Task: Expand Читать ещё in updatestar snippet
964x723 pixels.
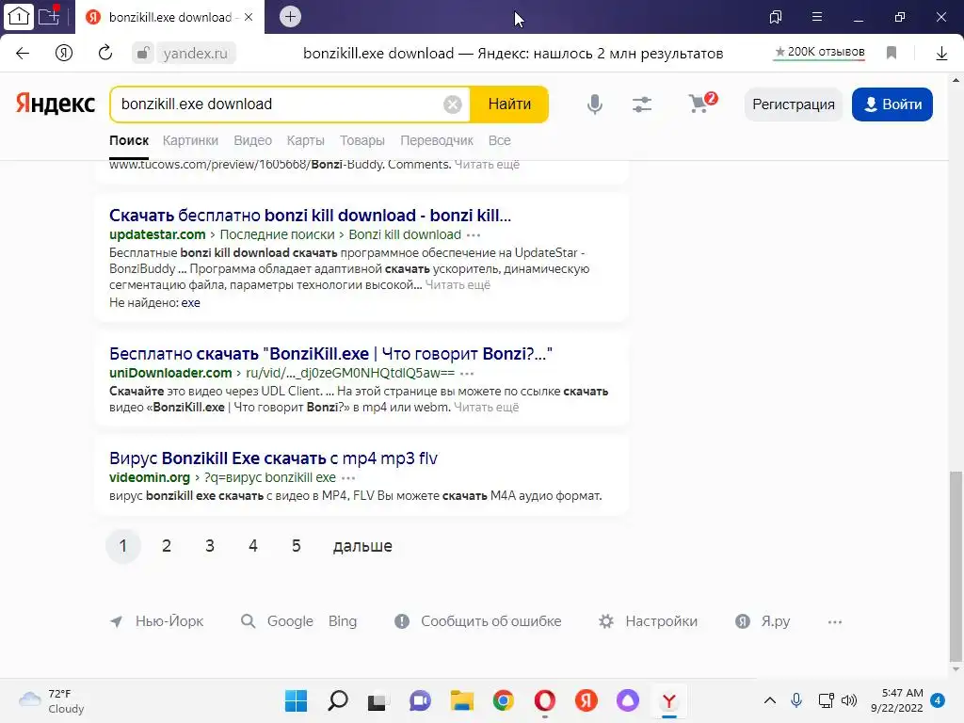Action: coord(458,284)
